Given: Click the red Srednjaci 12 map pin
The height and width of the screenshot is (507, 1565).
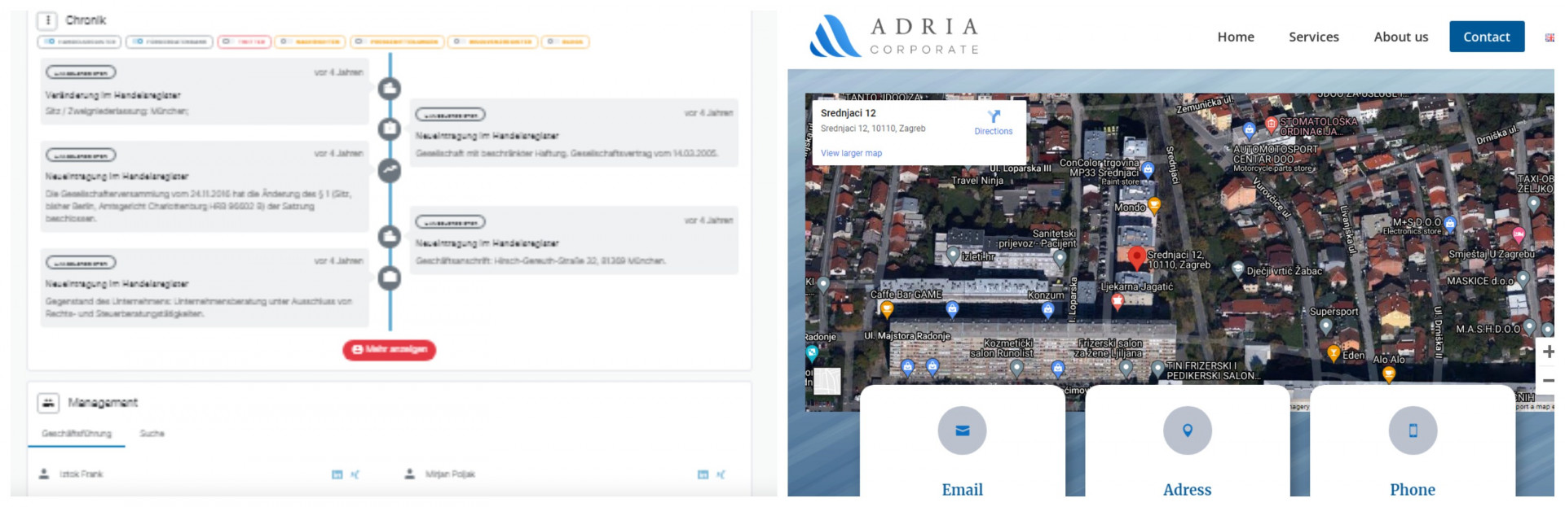Looking at the screenshot, I should 1136,258.
